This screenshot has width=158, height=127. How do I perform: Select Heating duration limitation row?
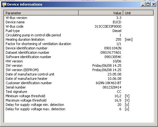(79, 39)
